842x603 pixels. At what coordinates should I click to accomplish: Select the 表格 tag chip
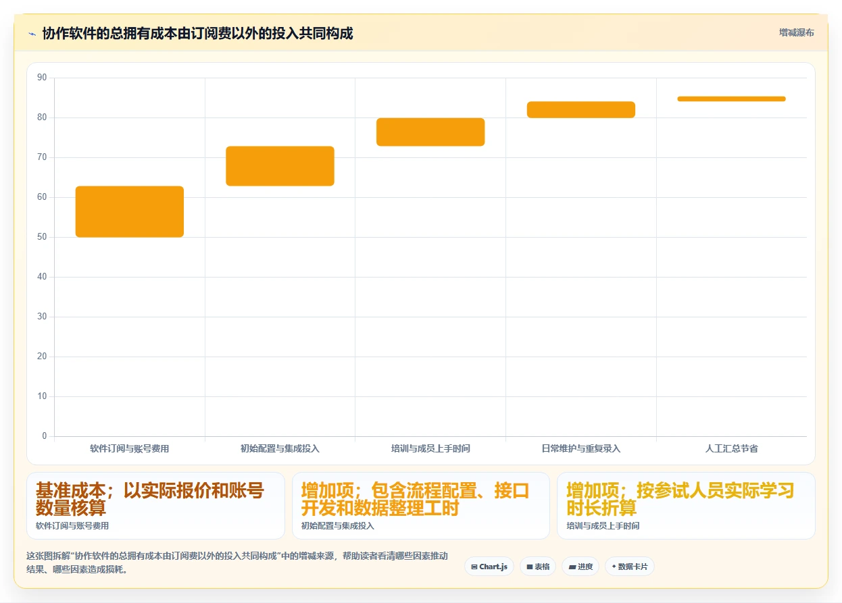pyautogui.click(x=538, y=567)
